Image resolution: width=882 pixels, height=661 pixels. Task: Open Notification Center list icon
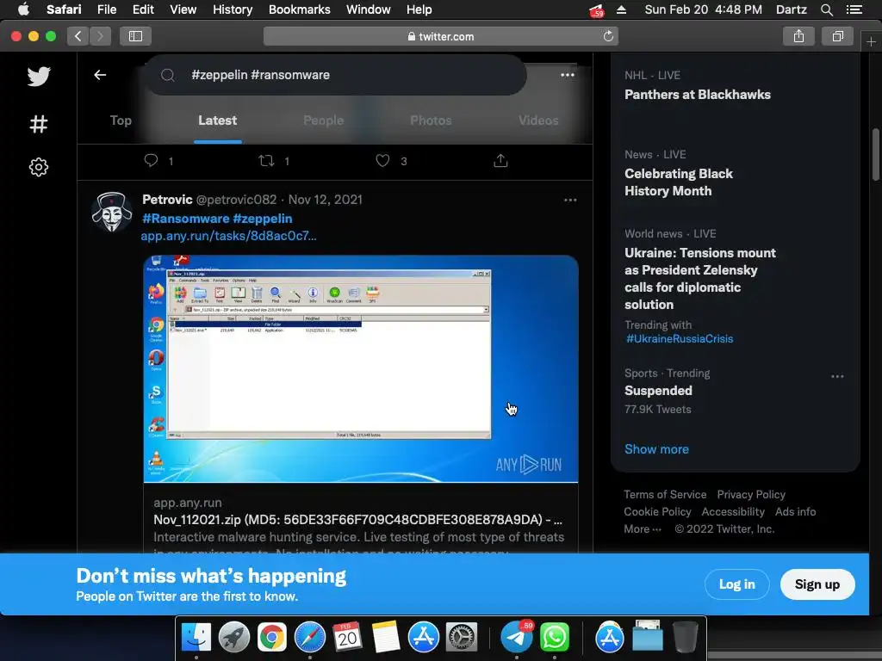[x=854, y=9]
